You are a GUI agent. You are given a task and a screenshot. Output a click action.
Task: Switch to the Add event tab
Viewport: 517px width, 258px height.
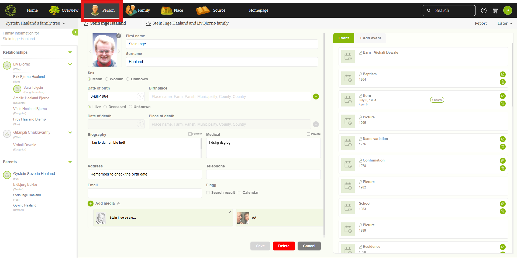pos(370,38)
